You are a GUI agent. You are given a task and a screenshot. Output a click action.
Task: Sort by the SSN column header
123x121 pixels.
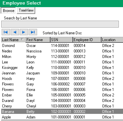(x=61, y=40)
